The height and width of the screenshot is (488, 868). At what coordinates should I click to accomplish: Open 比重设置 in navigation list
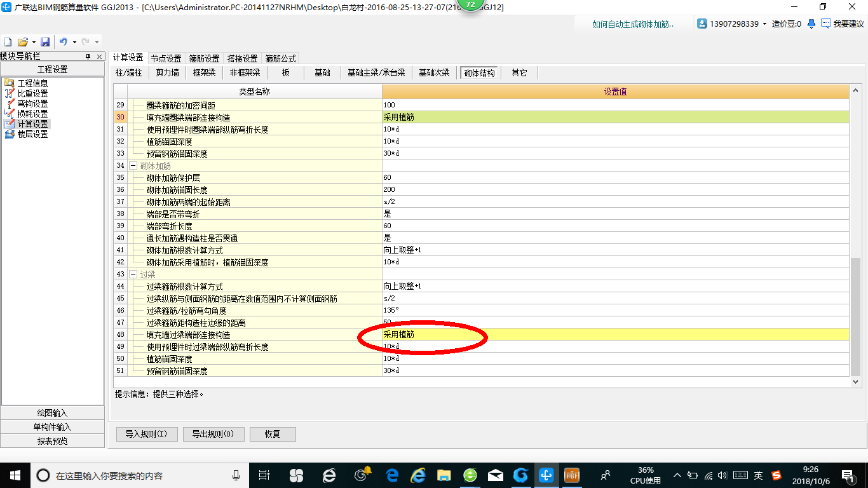[x=32, y=93]
